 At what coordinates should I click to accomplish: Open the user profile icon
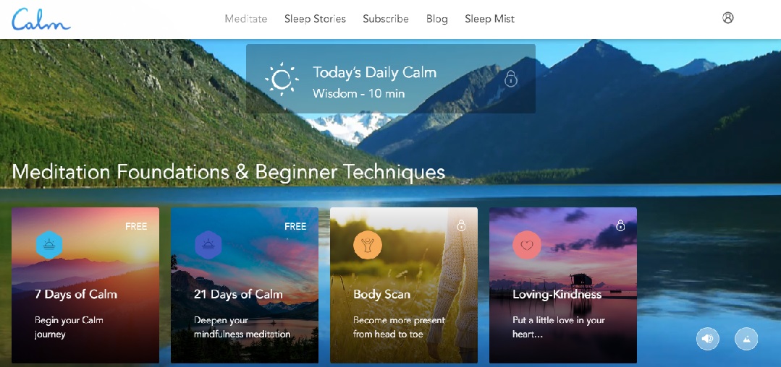(x=727, y=18)
